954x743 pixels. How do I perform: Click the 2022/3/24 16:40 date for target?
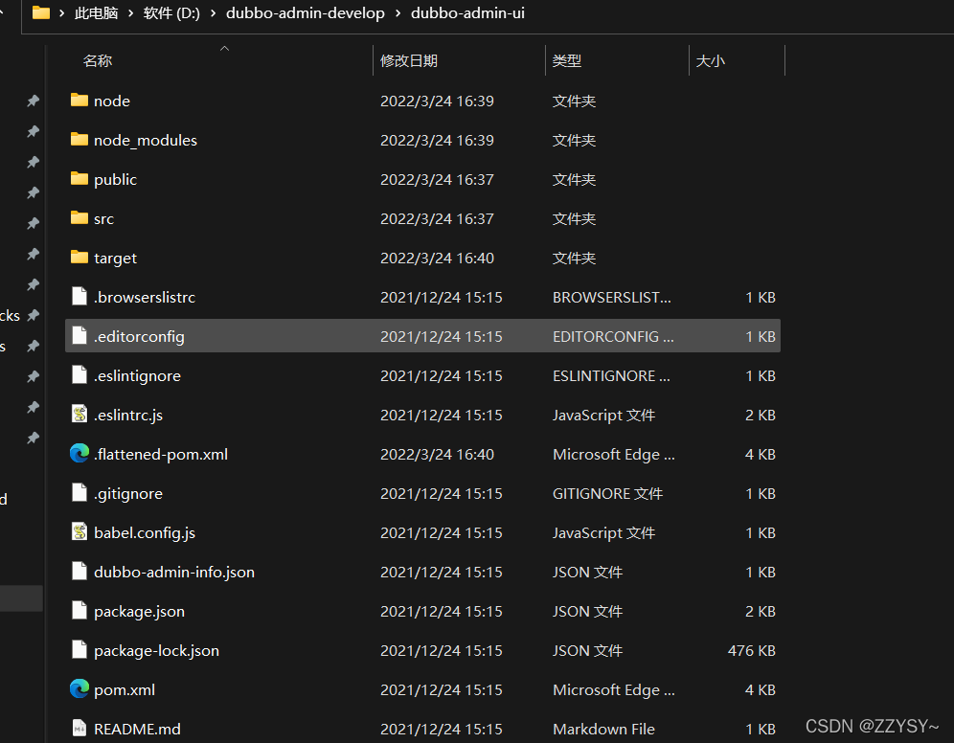pyautogui.click(x=437, y=259)
